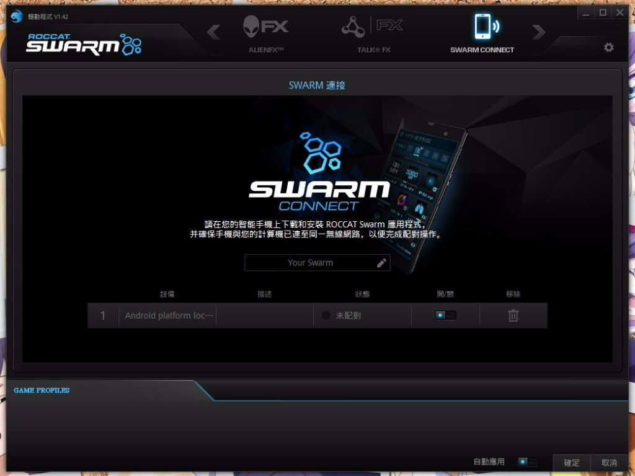This screenshot has width=635, height=476.
Task: Maximize the Swarm window
Action: (603, 13)
